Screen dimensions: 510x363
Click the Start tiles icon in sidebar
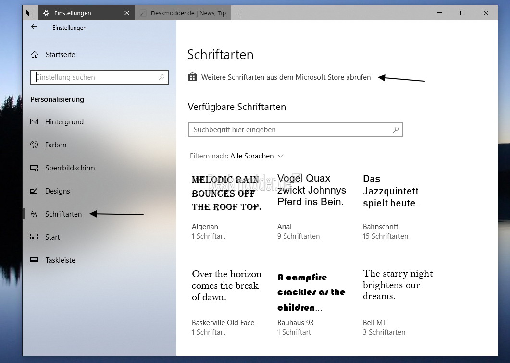click(x=34, y=237)
